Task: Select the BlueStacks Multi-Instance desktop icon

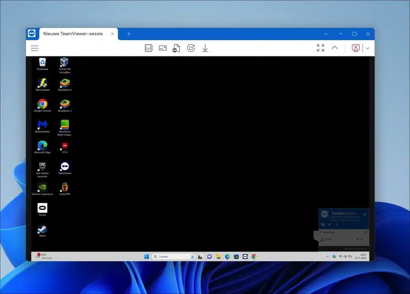Action: [x=65, y=128]
